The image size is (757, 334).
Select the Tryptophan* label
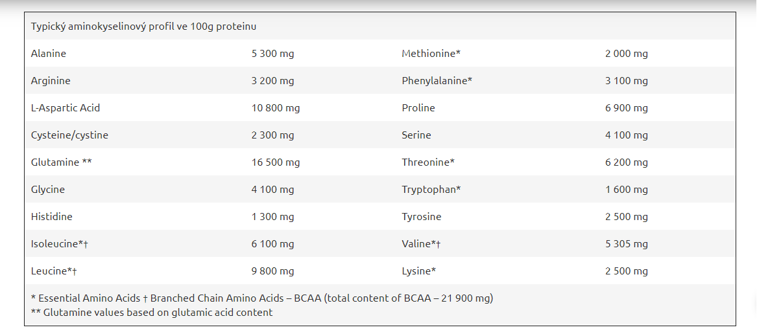click(x=431, y=190)
